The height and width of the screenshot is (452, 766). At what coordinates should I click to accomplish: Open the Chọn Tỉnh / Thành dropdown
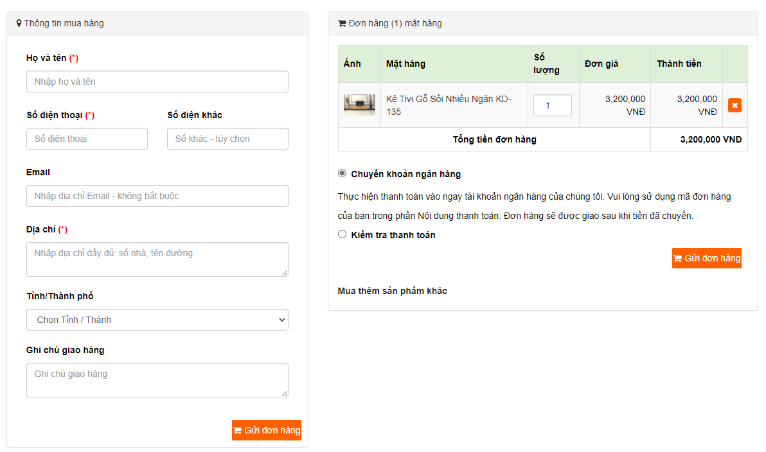[157, 320]
